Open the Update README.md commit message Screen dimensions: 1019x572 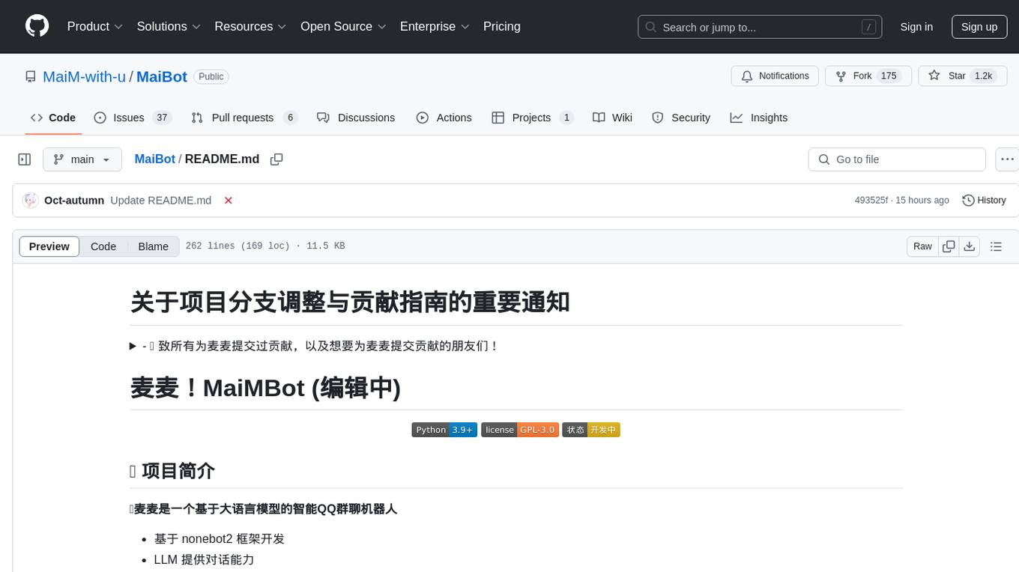pyautogui.click(x=160, y=201)
